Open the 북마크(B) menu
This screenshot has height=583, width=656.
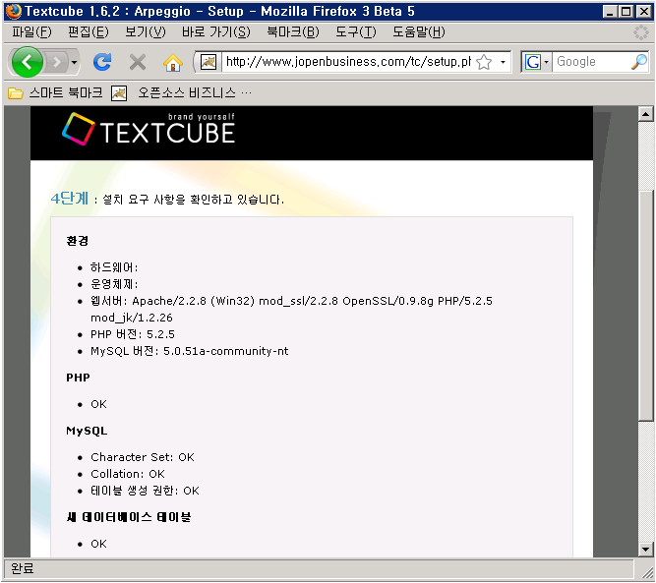coord(293,31)
